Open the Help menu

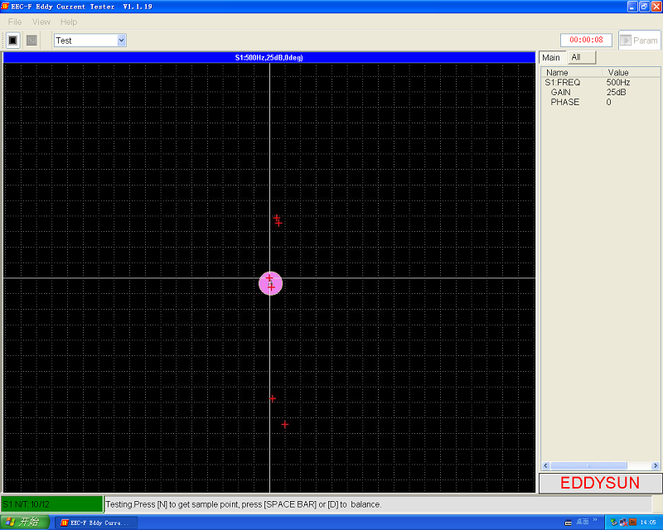[69, 22]
